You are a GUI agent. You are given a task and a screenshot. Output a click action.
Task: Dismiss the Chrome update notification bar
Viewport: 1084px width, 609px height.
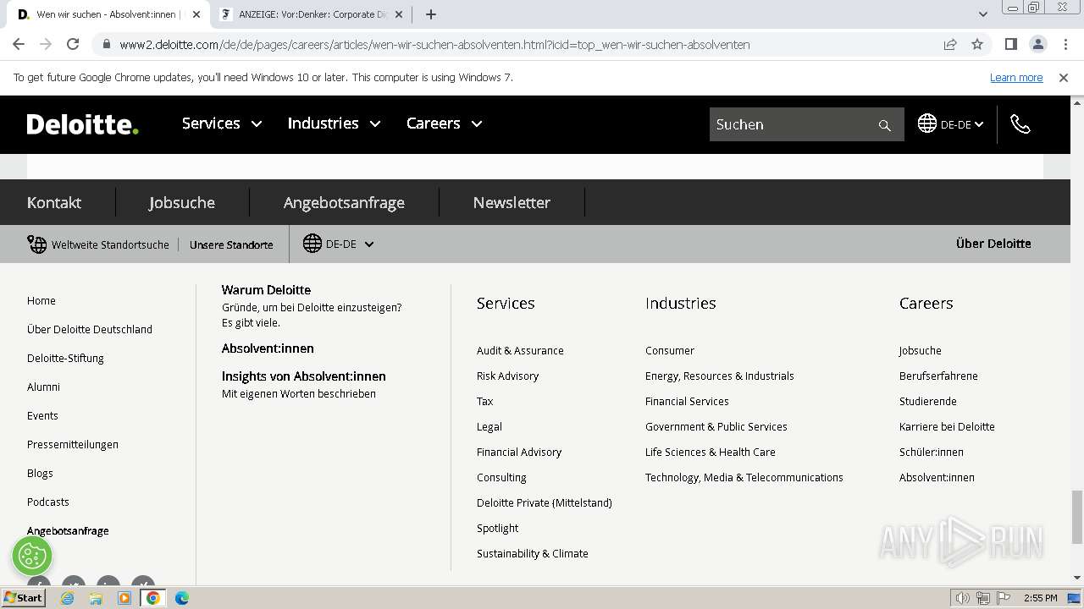1064,77
